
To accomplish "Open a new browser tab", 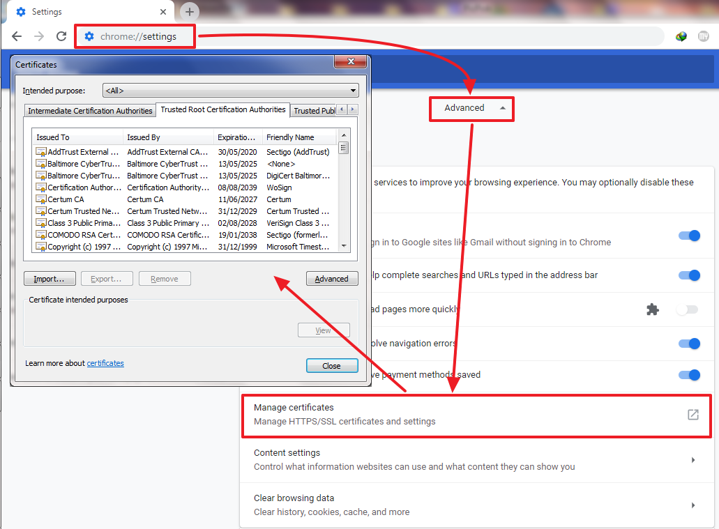I will [x=190, y=11].
